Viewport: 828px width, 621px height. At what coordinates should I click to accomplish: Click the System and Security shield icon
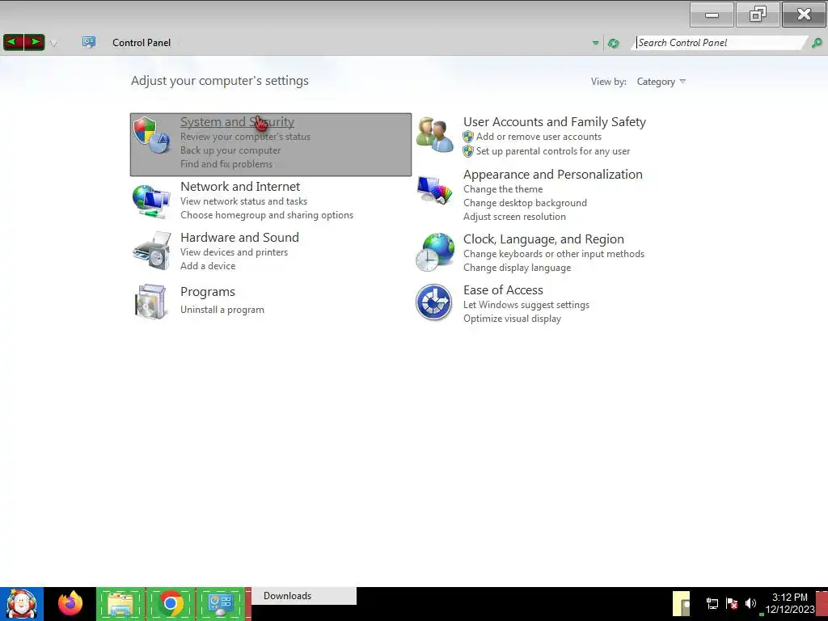coord(151,135)
